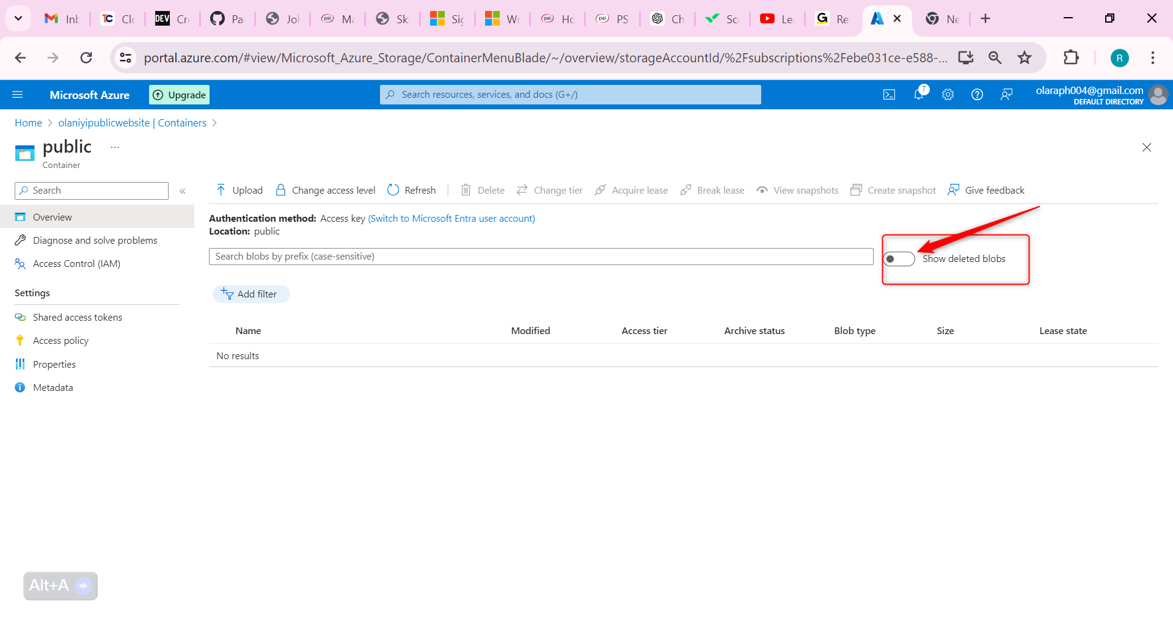Screen dimensions: 1173x623
Task: Sort by the Name column header
Action: coord(248,331)
